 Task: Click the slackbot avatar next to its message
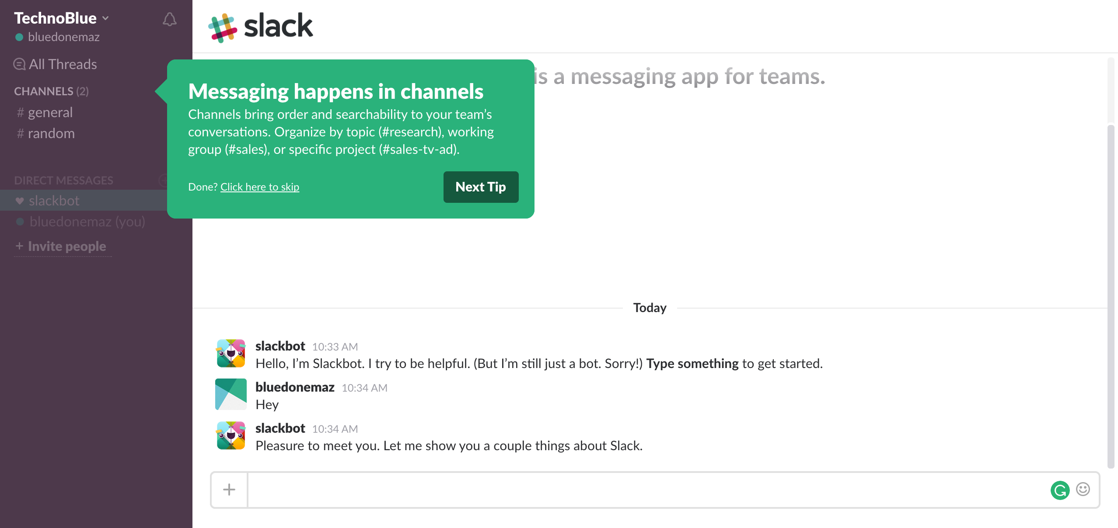[x=231, y=353]
